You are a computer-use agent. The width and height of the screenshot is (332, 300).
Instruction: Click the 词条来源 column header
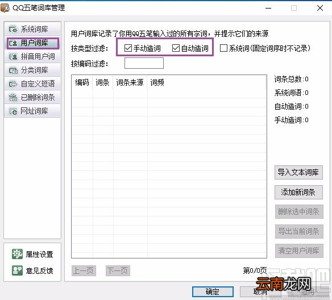pos(130,82)
